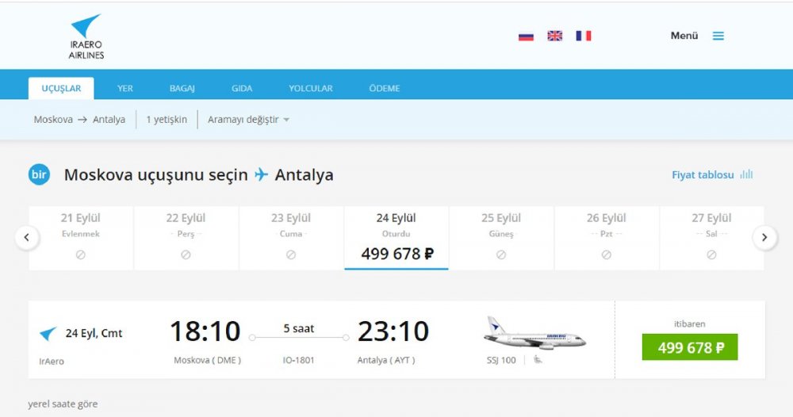Expand the Aramayı değiştir dropdown
The height and width of the screenshot is (417, 793).
[x=248, y=120]
